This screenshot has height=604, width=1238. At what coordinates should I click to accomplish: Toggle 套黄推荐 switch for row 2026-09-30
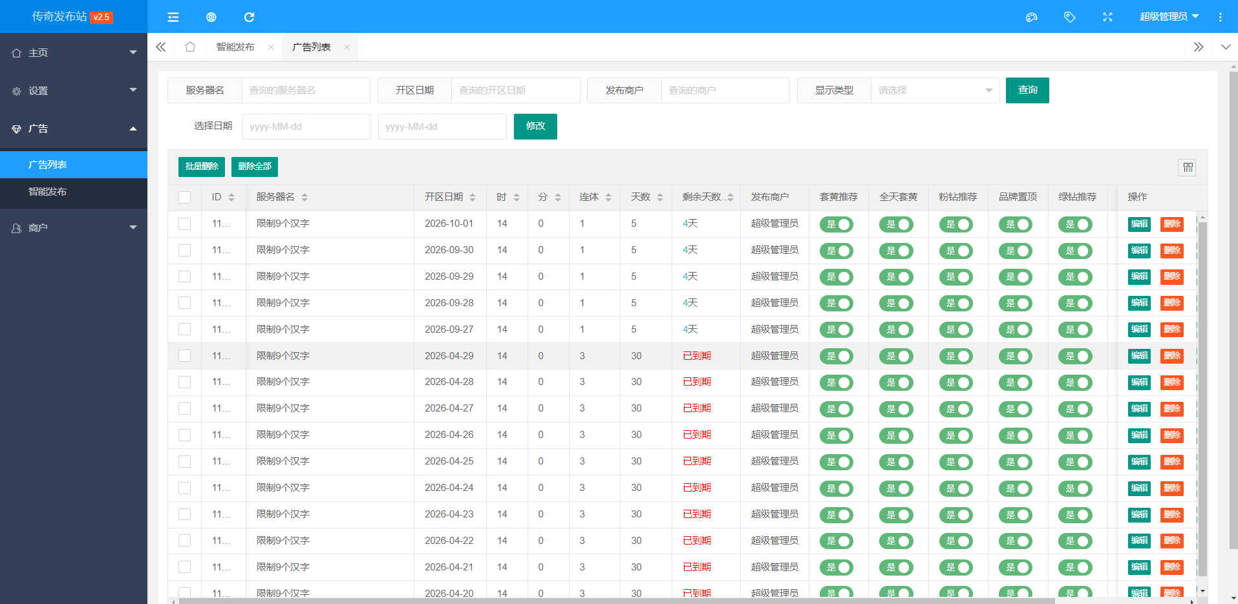[x=837, y=251]
